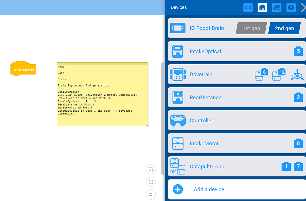The height and width of the screenshot is (201, 306).
Task: Open Help using the question mark icon
Action: pyautogui.click(x=291, y=7)
